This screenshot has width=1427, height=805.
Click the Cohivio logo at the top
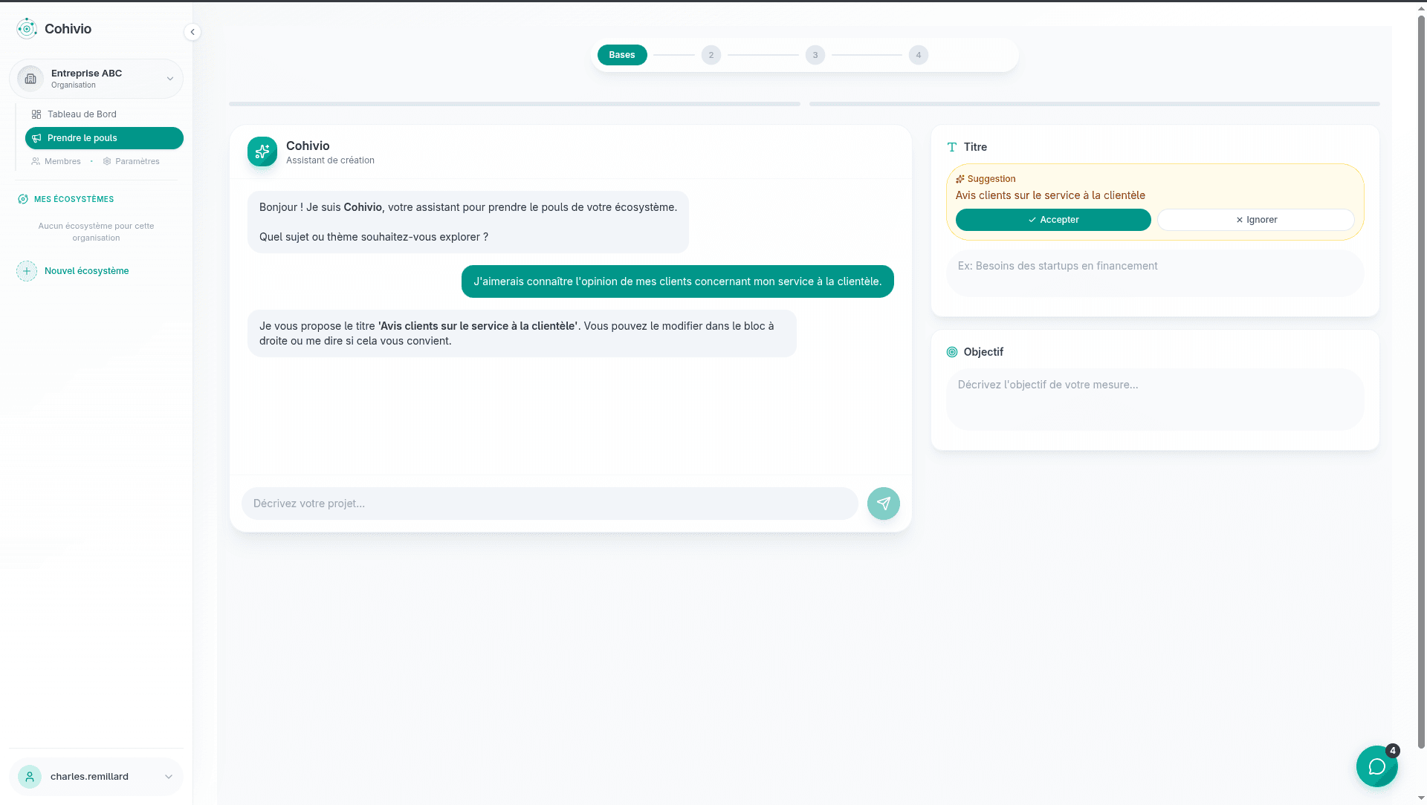[27, 28]
